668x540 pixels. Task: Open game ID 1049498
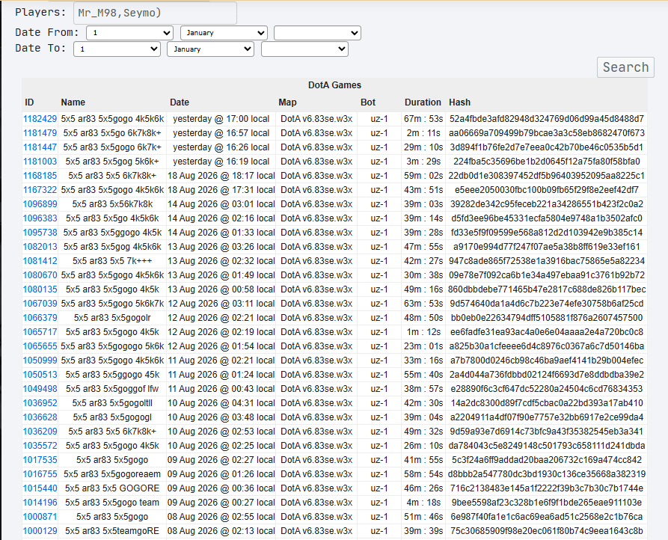click(40, 389)
